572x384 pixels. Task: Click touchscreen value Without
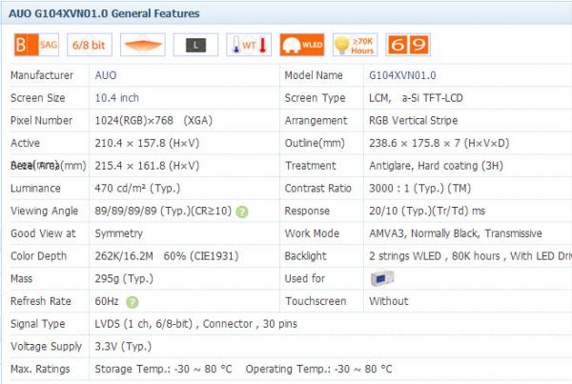point(389,302)
